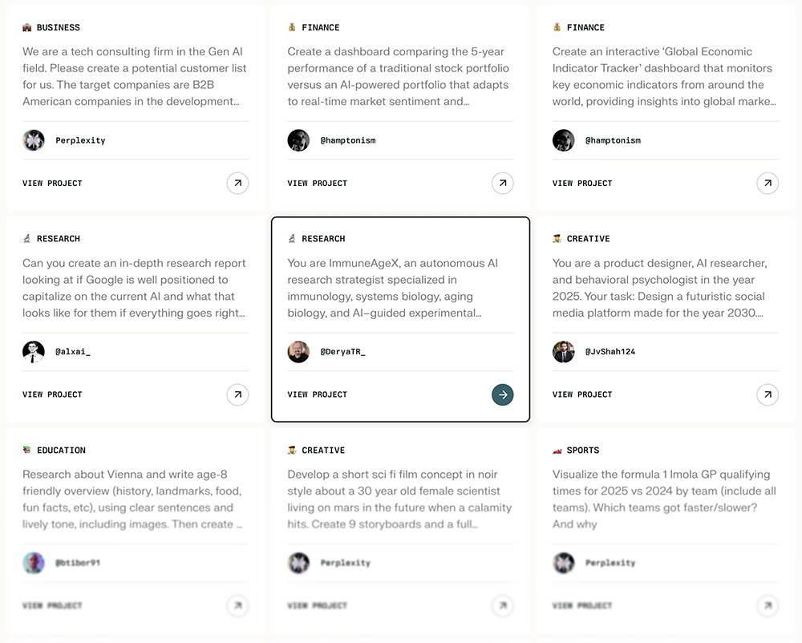Click @alxai_ avatar image
The height and width of the screenshot is (643, 802).
pyautogui.click(x=34, y=352)
